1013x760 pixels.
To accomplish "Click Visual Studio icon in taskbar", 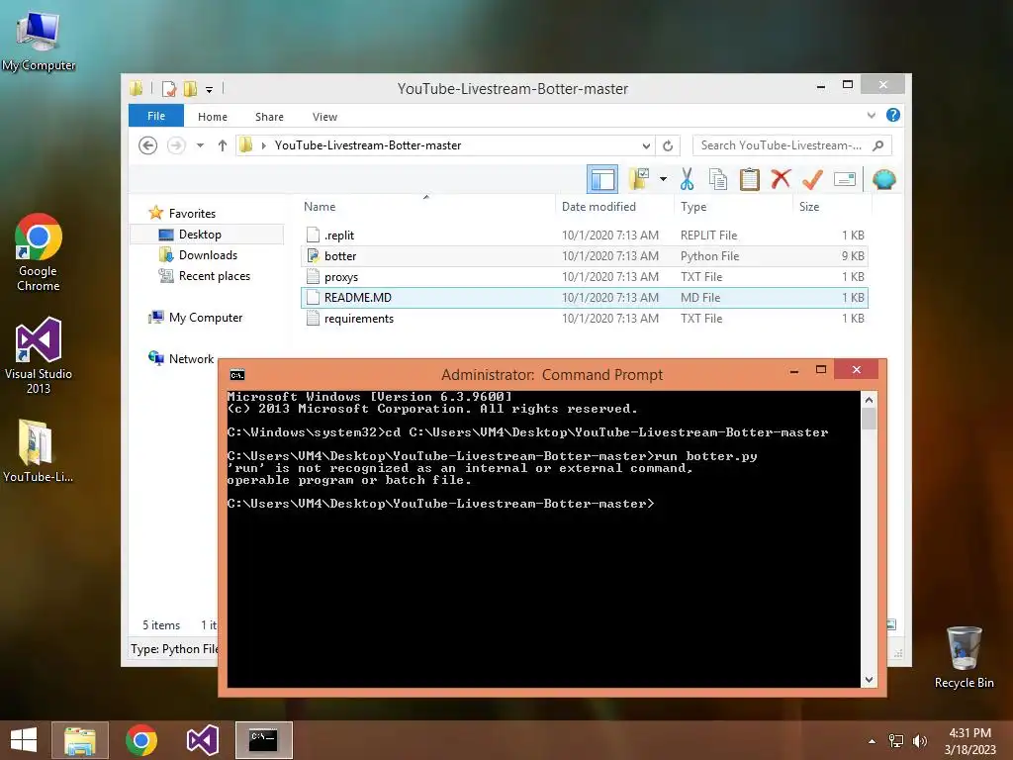I will (202, 740).
